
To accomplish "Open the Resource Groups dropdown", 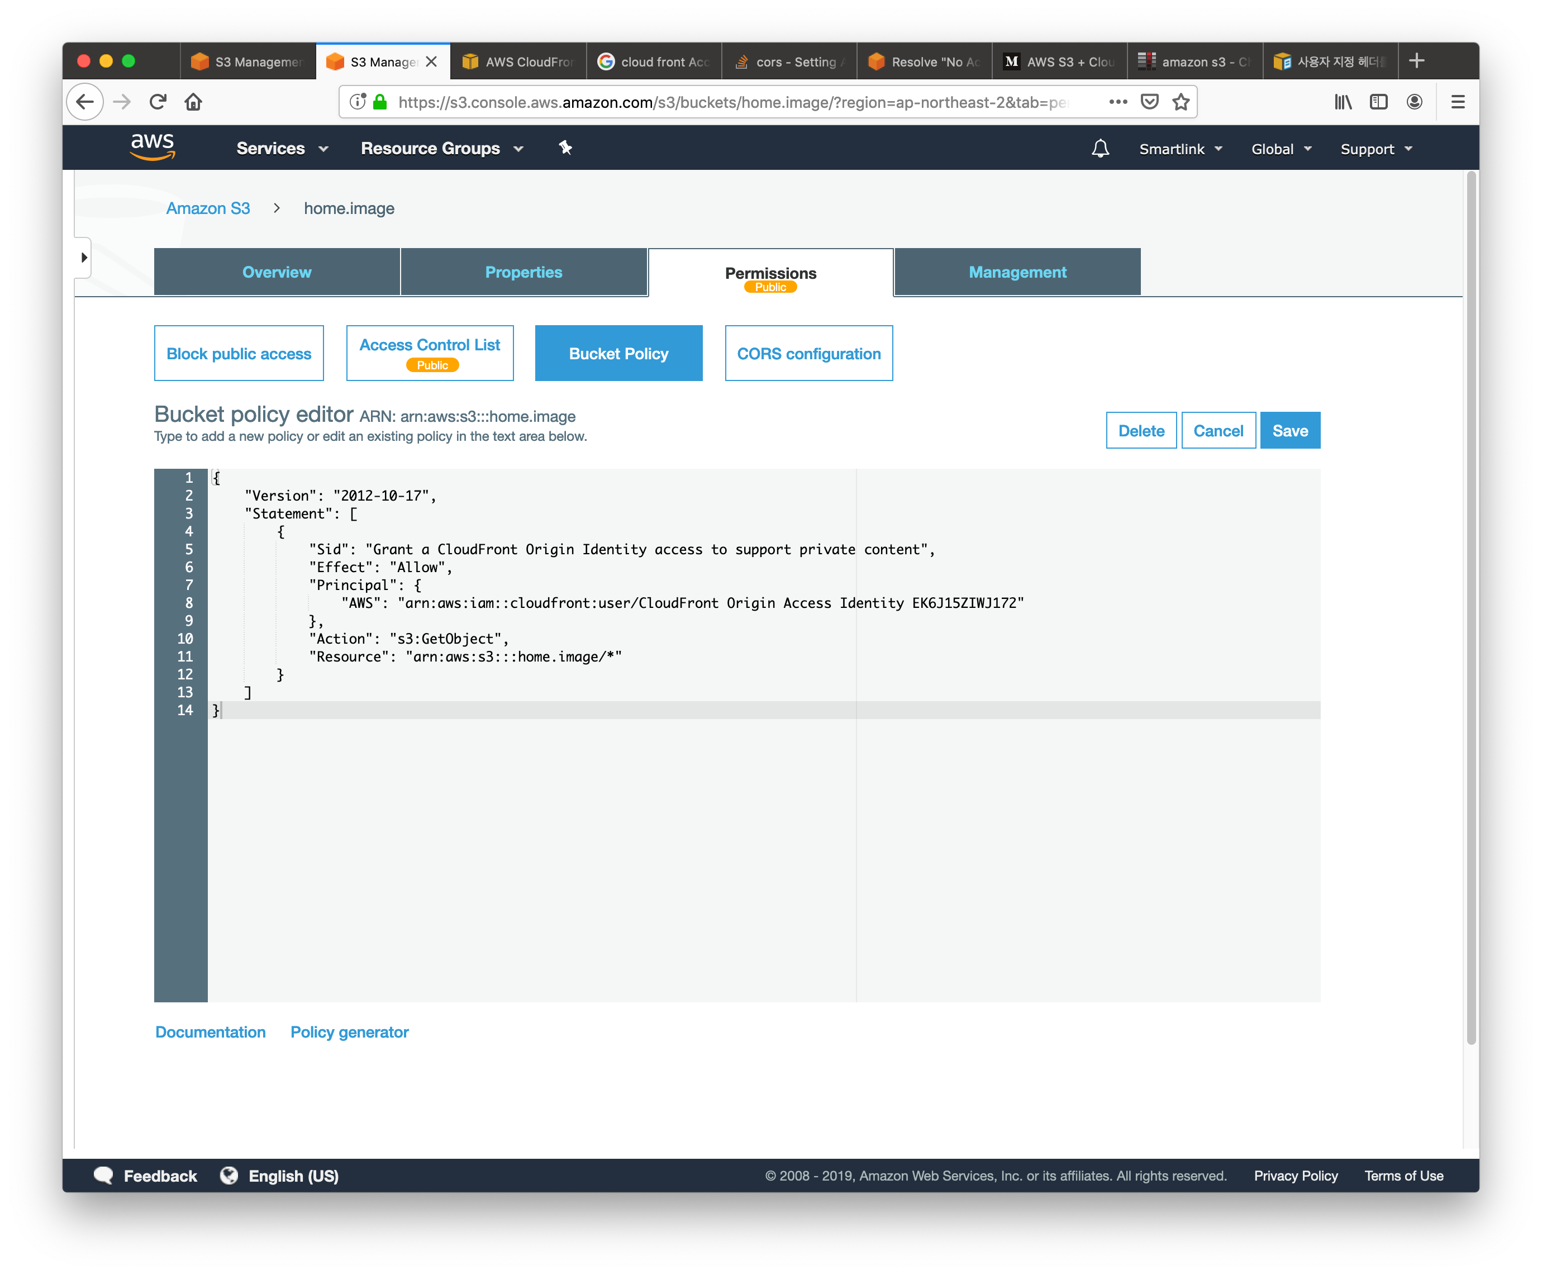I will 441,149.
